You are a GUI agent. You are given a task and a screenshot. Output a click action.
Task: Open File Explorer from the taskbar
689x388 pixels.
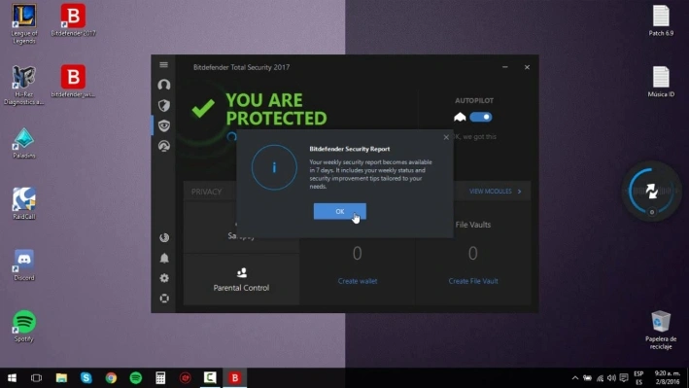point(61,378)
